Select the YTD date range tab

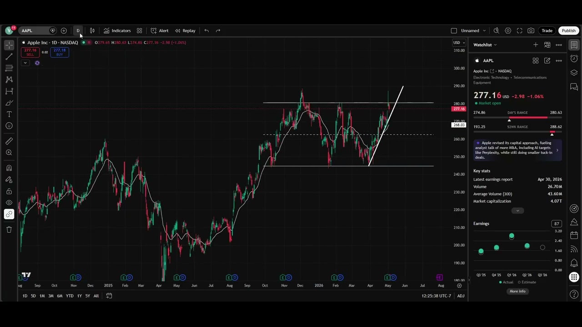(70, 296)
